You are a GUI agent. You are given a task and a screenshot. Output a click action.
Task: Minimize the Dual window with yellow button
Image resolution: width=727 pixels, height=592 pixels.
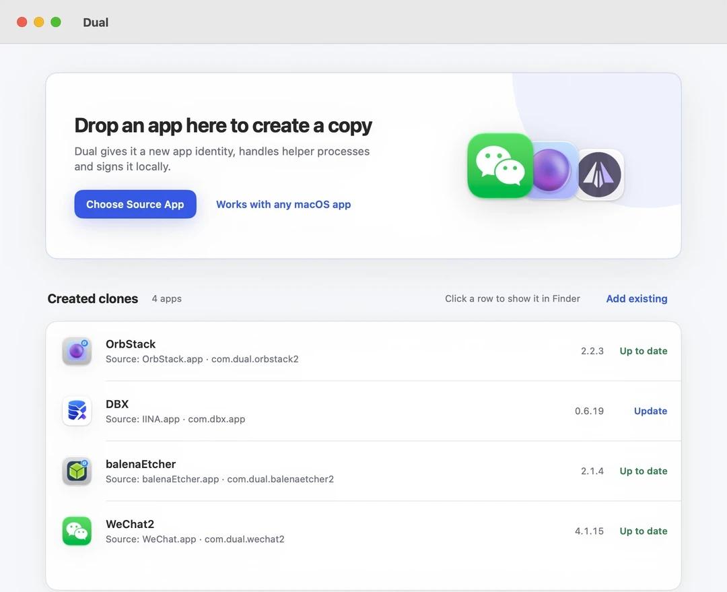point(39,22)
